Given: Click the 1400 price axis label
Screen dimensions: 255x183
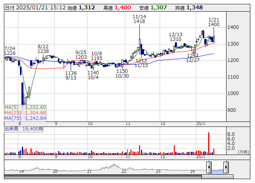Looking at the screenshot, I should point(233,27).
